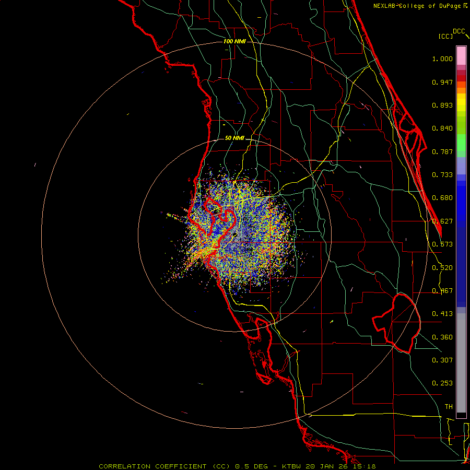Click the 0.947 scale value
Viewport: 470px width, 470px height.
click(x=442, y=82)
